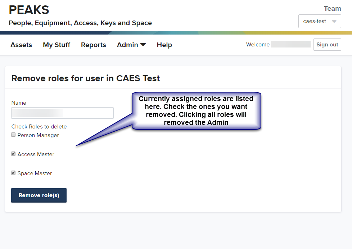Click the Space Master role label

[x=34, y=173]
